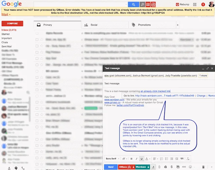
Task: Open the track.wordzen.com go-to link
Action: [165, 96]
